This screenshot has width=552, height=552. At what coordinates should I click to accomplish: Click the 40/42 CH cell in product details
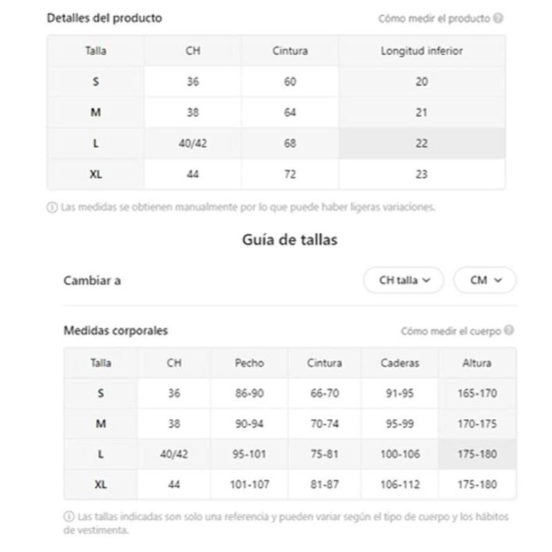tap(193, 144)
